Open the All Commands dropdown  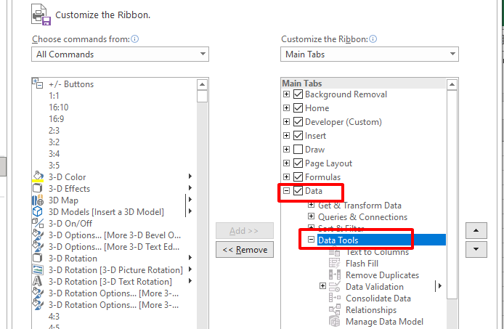click(x=121, y=54)
